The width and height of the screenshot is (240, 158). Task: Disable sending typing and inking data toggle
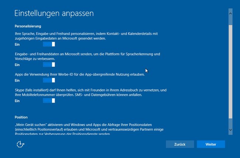point(49,65)
